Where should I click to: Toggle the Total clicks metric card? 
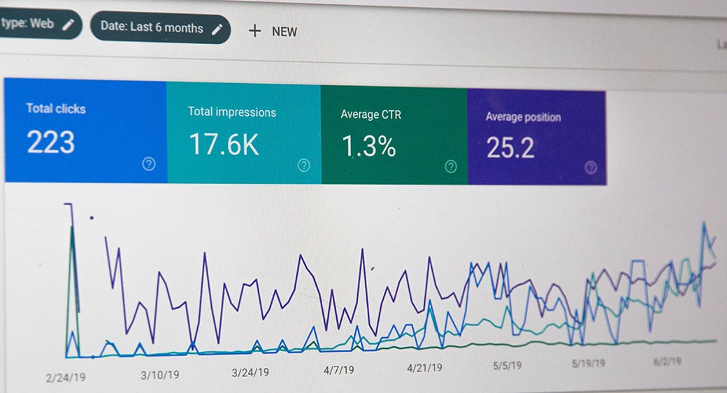(85, 131)
